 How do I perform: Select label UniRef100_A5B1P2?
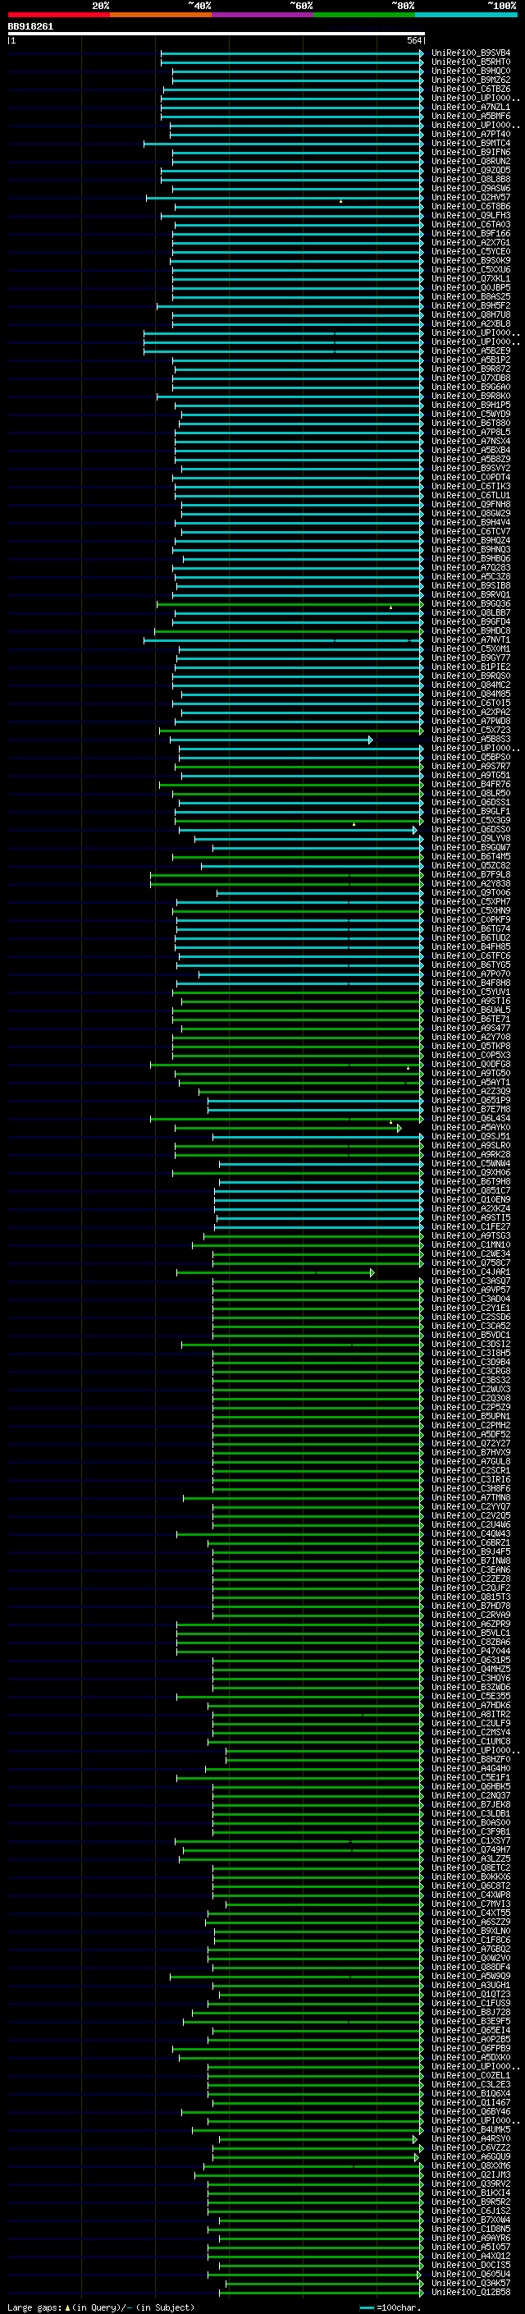tap(471, 360)
